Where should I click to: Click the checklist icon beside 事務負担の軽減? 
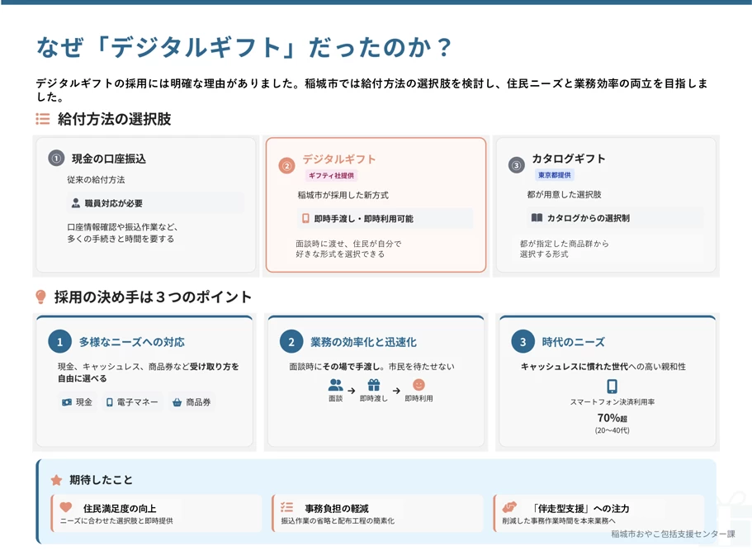pyautogui.click(x=286, y=507)
